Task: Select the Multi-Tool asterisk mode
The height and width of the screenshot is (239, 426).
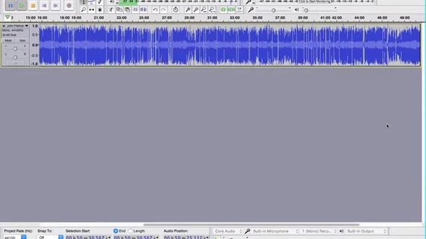Action: pyautogui.click(x=100, y=10)
